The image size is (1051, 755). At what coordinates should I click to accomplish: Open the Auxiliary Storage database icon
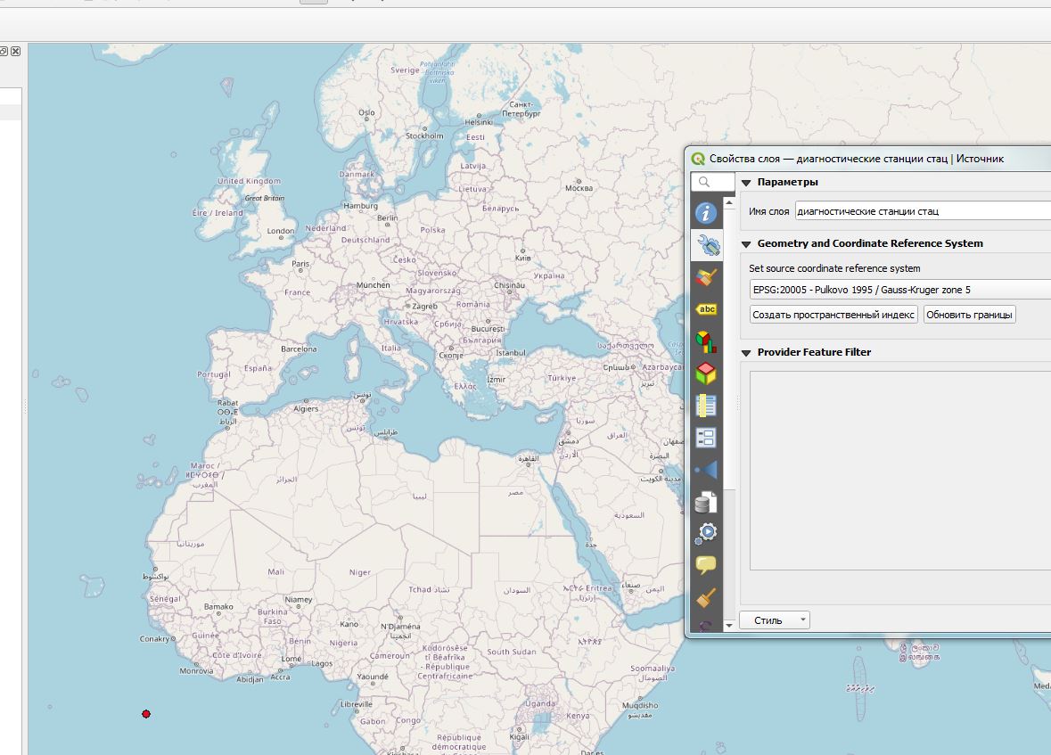(x=706, y=502)
